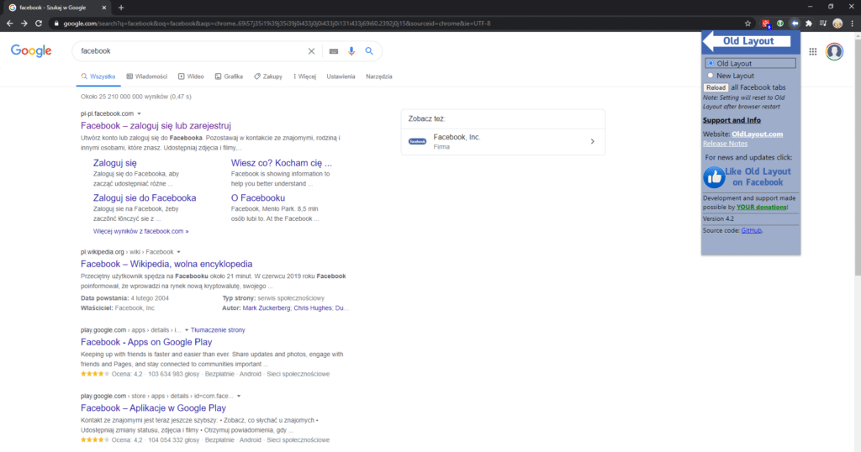Open the Extensions puzzle piece menu

[x=809, y=24]
